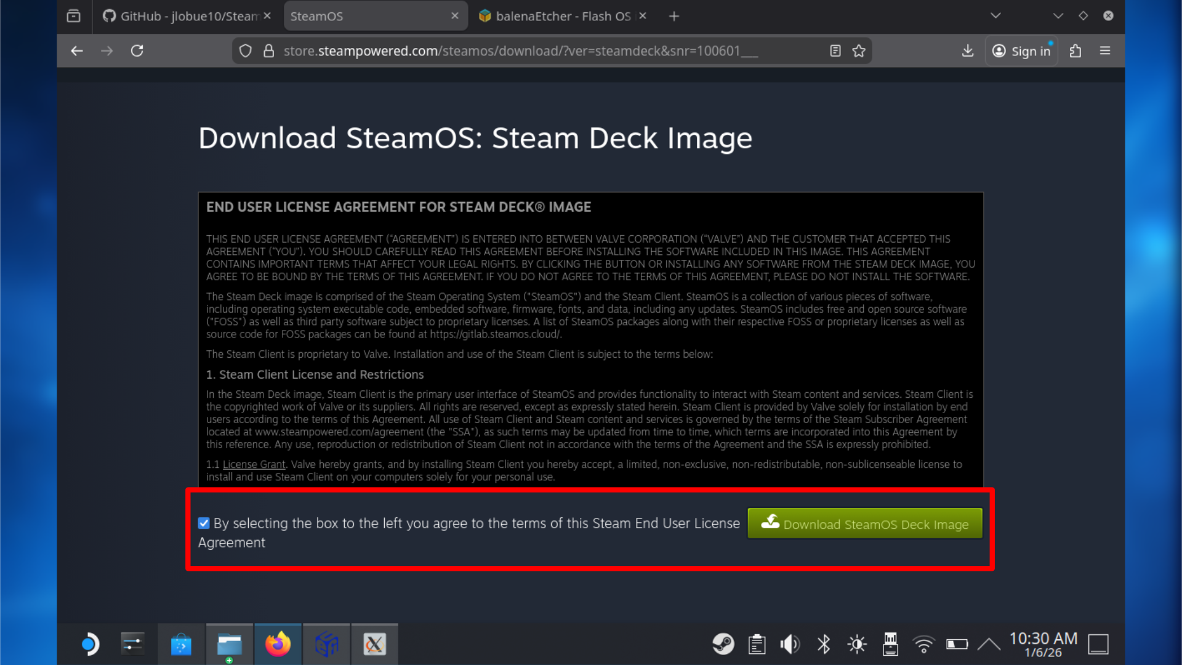1182x665 pixels.
Task: Open the reader view icon
Action: [835, 51]
